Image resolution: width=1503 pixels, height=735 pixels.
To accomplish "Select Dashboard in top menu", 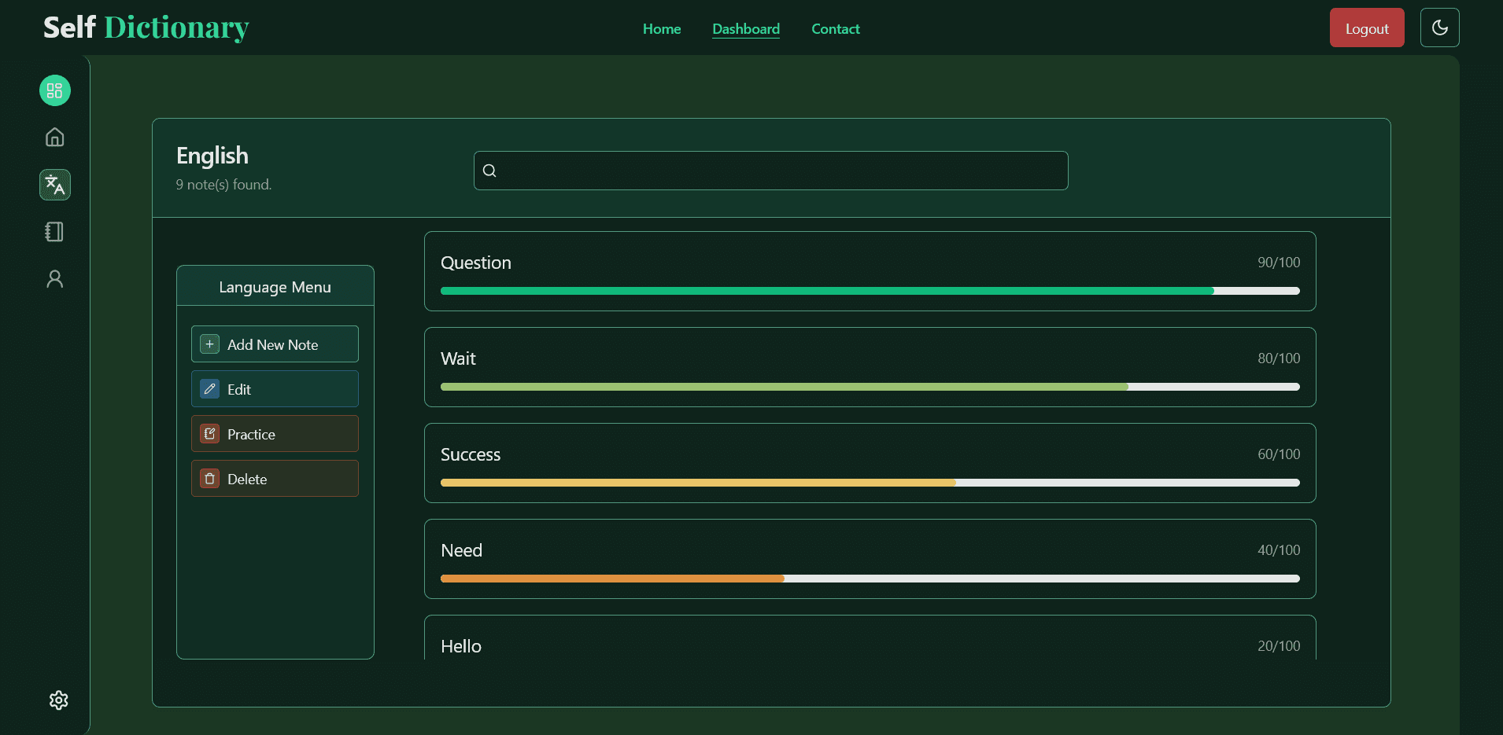I will pyautogui.click(x=746, y=29).
